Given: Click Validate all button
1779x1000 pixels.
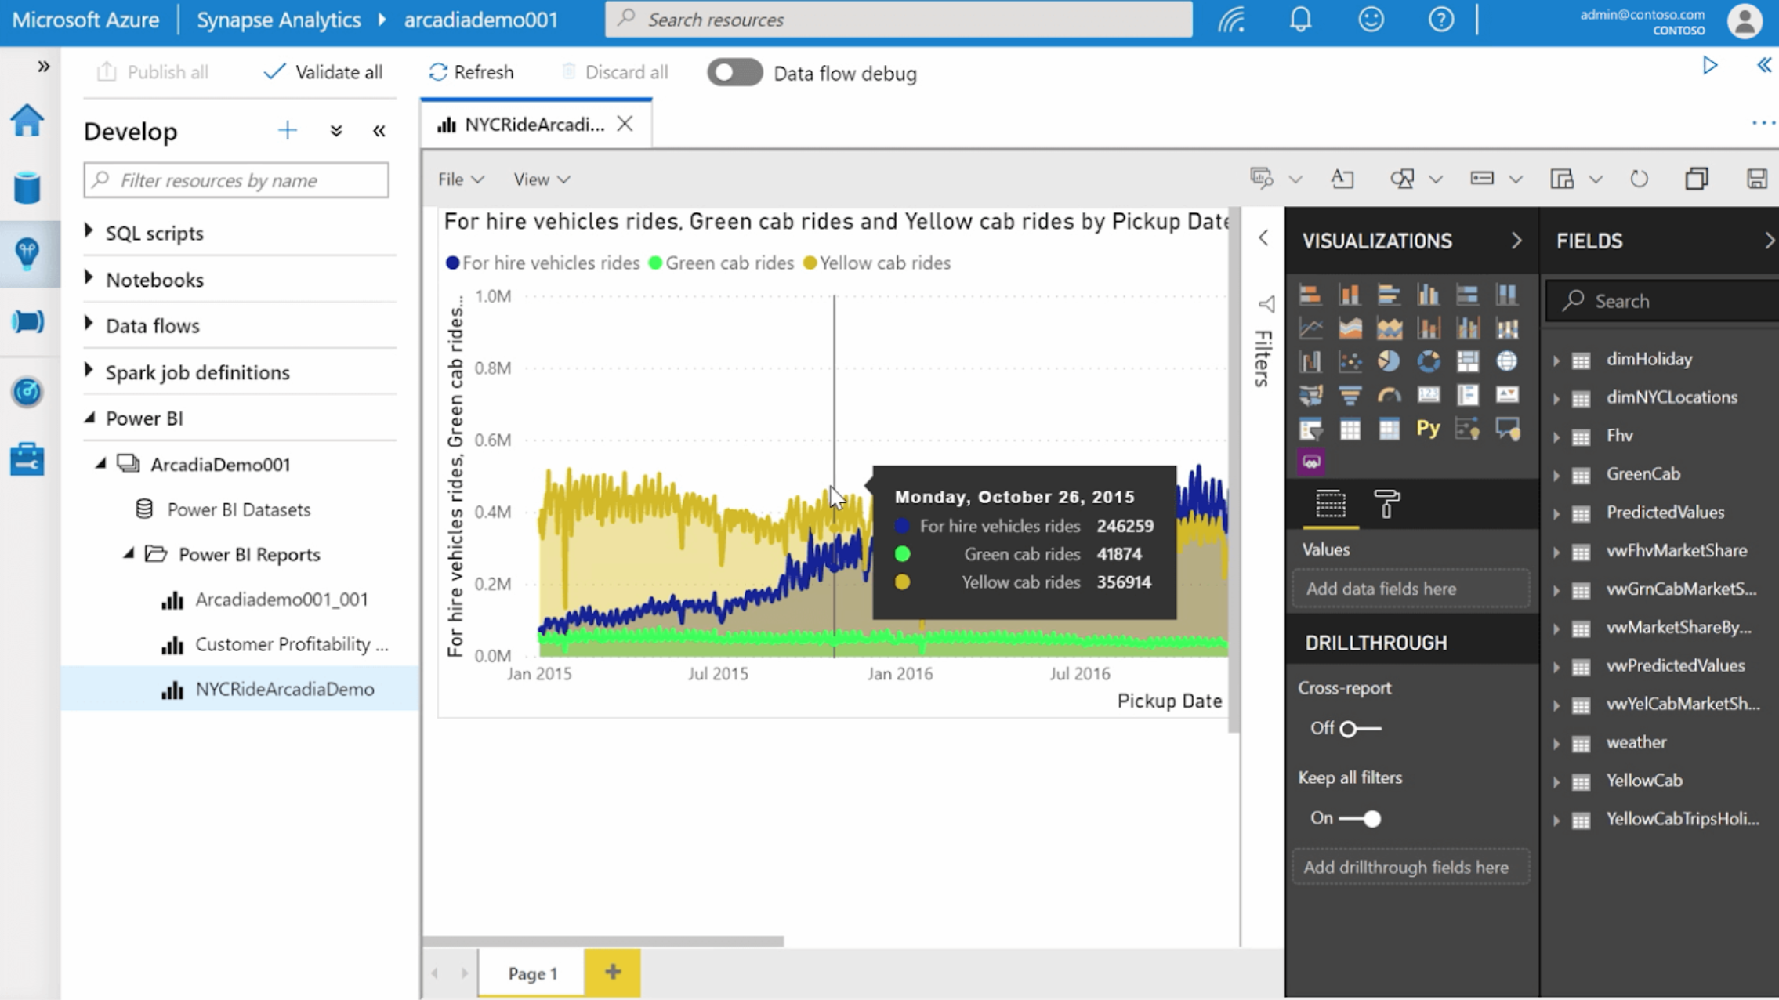Looking at the screenshot, I should pos(323,72).
